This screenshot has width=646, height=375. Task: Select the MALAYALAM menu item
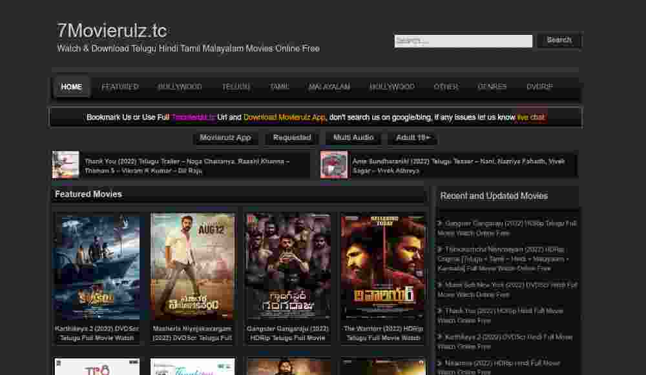click(329, 87)
